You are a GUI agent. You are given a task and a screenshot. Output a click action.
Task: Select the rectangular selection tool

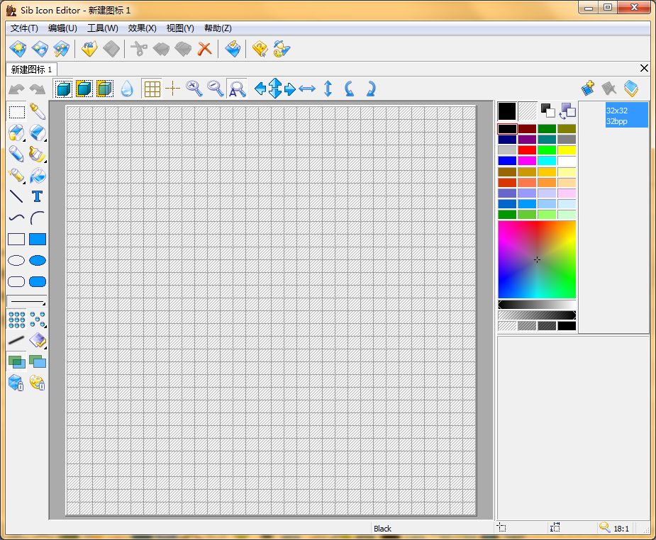click(x=16, y=111)
